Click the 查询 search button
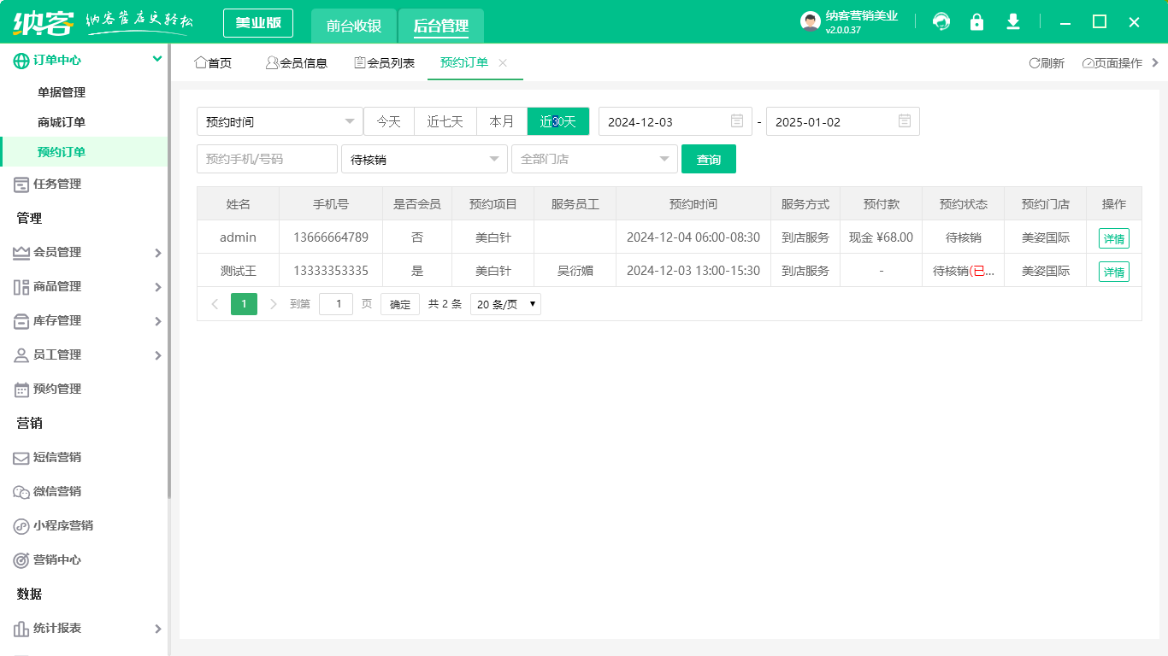This screenshot has height=656, width=1168. (709, 159)
